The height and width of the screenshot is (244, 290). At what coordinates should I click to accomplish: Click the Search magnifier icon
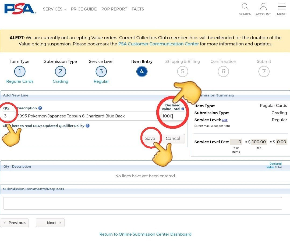click(245, 7)
